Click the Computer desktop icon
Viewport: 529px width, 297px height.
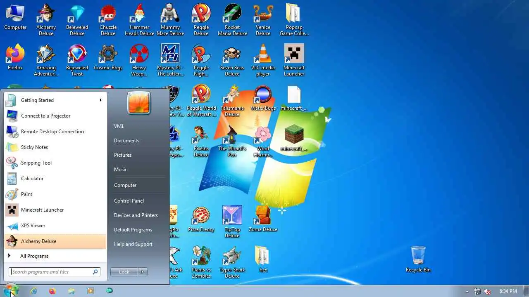[x=15, y=16]
